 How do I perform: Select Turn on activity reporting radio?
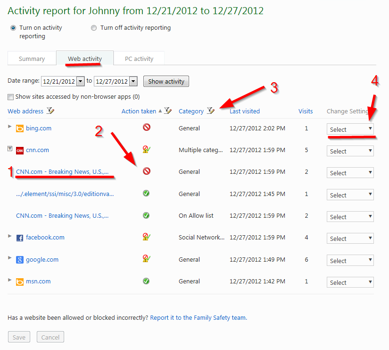[x=13, y=28]
